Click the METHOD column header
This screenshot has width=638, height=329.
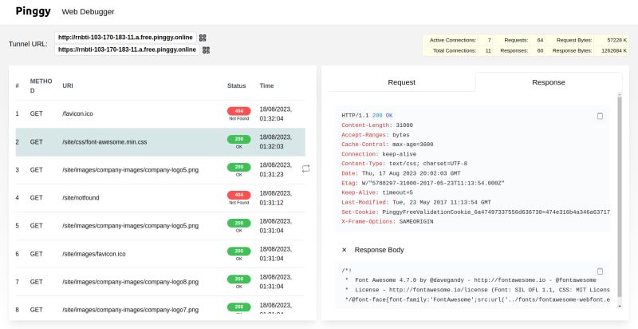click(41, 86)
